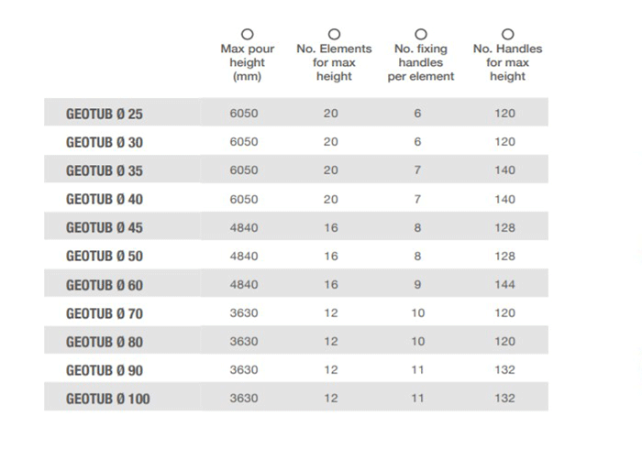This screenshot has height=449, width=642.
Task: Select the GEOTUB Ø 25 row label
Action: coord(105,114)
